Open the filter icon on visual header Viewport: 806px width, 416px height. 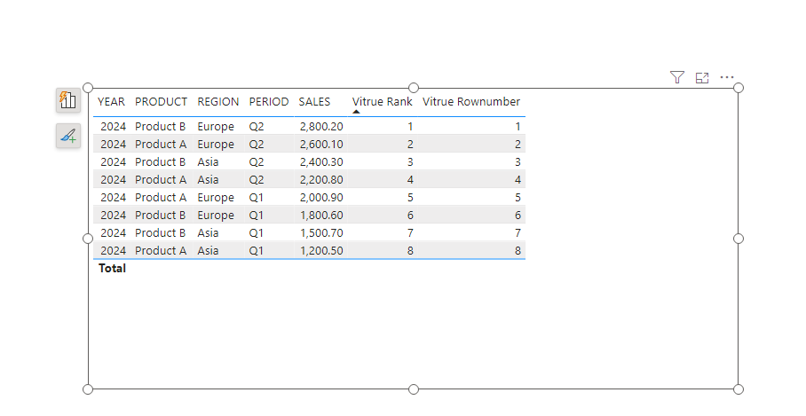[x=677, y=77]
